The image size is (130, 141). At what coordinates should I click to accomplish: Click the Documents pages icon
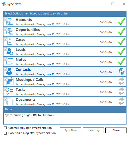[9, 101]
